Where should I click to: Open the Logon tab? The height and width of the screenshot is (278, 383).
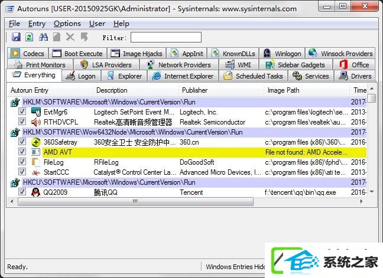tap(81, 76)
